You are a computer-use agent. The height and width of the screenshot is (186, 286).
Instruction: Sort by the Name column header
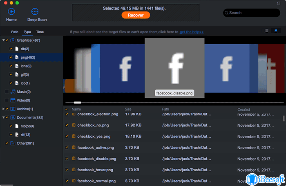tap(76, 109)
